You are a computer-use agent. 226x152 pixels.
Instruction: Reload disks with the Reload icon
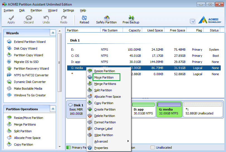pos(84,18)
